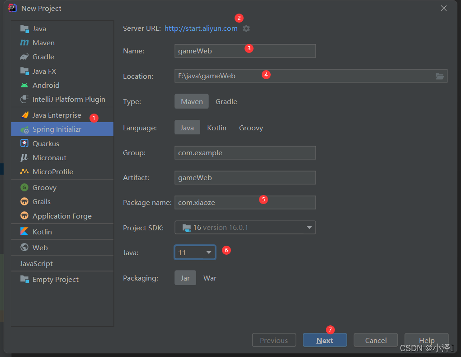Click the Cancel button
Viewport: 461px width, 357px height.
tap(376, 340)
